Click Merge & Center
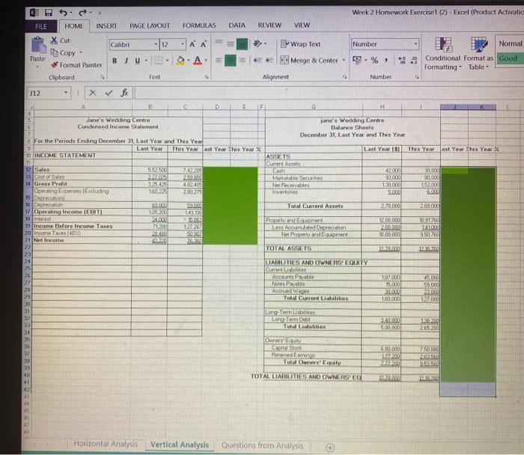This screenshot has width=524, height=455. click(x=309, y=61)
